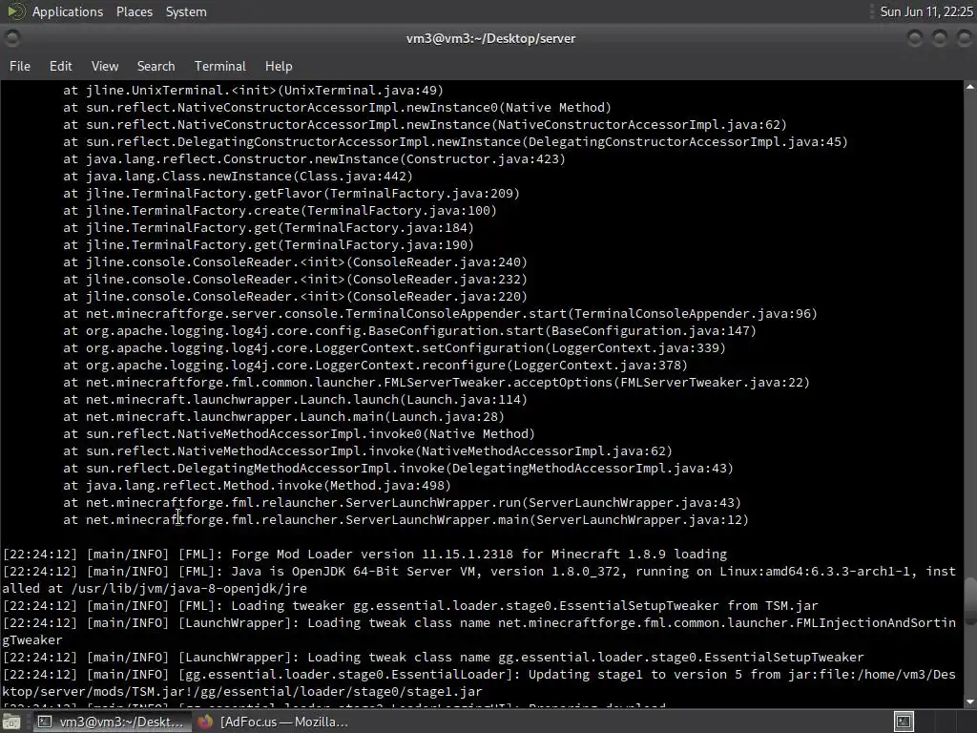
Task: Open the File menu in the terminal
Action: pos(20,66)
